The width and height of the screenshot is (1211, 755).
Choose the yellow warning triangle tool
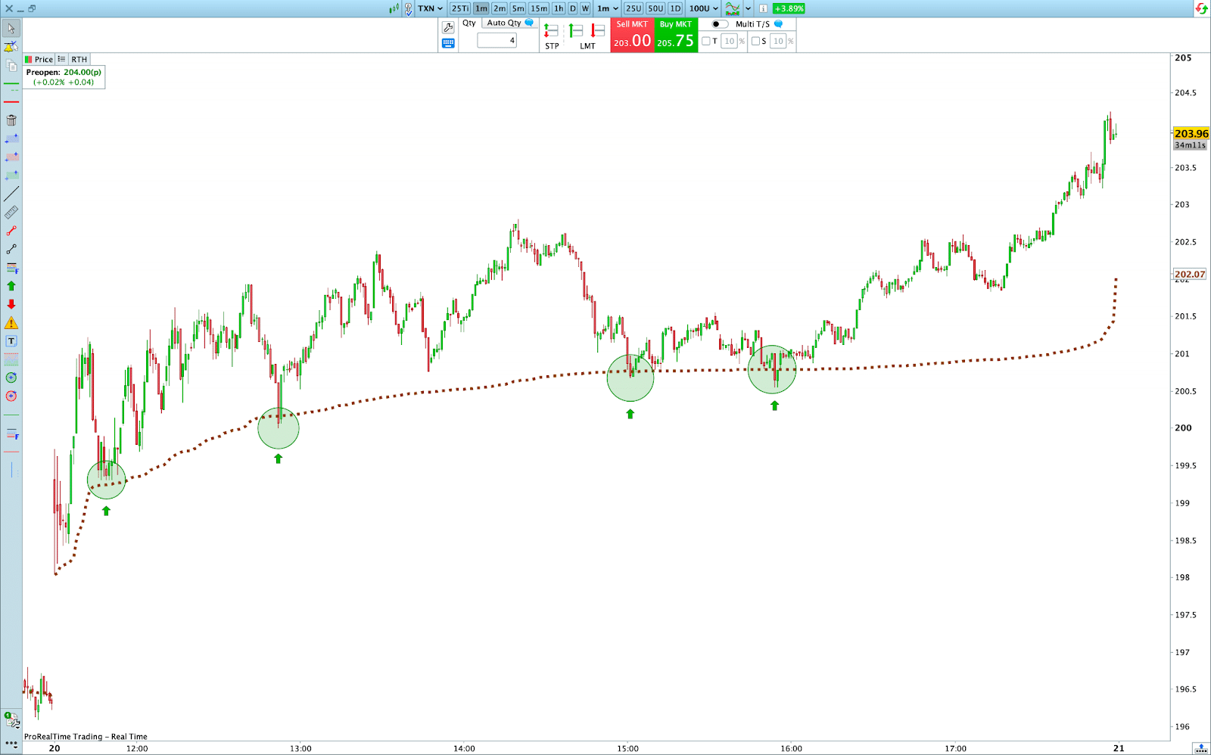11,323
